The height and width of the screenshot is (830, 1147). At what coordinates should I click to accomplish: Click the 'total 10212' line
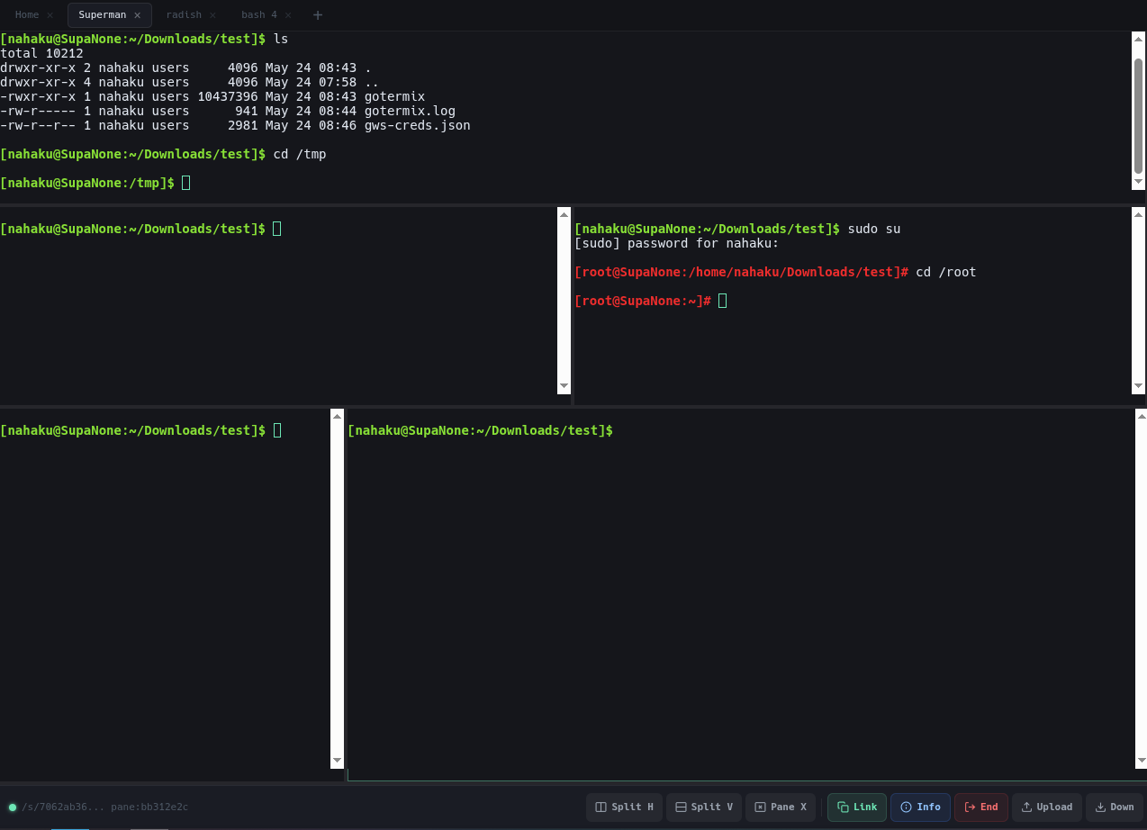(41, 53)
